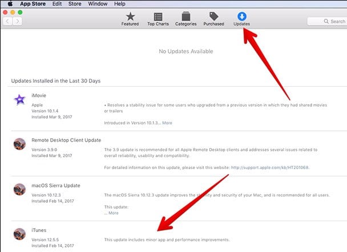Click Version 12.5.5 text
The height and width of the screenshot is (252, 347).
[45, 240]
